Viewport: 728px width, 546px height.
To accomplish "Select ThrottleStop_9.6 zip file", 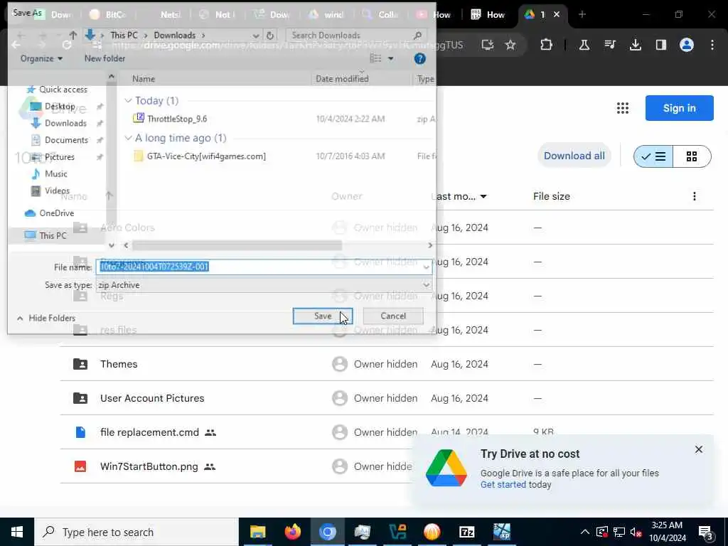I will click(176, 119).
